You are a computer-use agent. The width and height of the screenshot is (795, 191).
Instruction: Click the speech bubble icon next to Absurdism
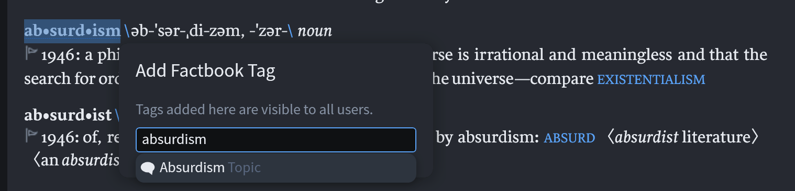[x=148, y=168]
